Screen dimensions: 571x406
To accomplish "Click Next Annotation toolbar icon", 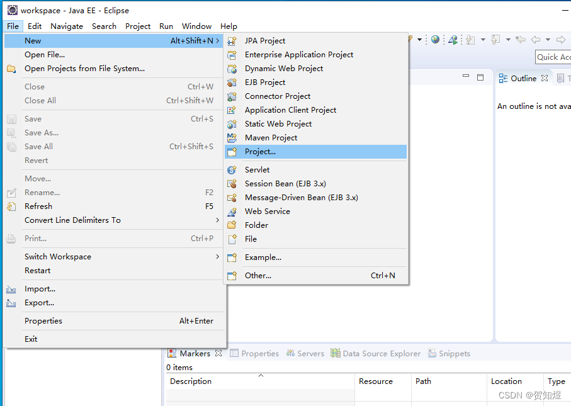I will tap(470, 40).
